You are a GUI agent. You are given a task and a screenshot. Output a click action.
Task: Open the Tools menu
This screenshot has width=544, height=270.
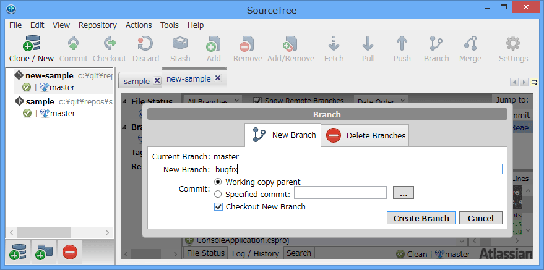pyautogui.click(x=170, y=25)
